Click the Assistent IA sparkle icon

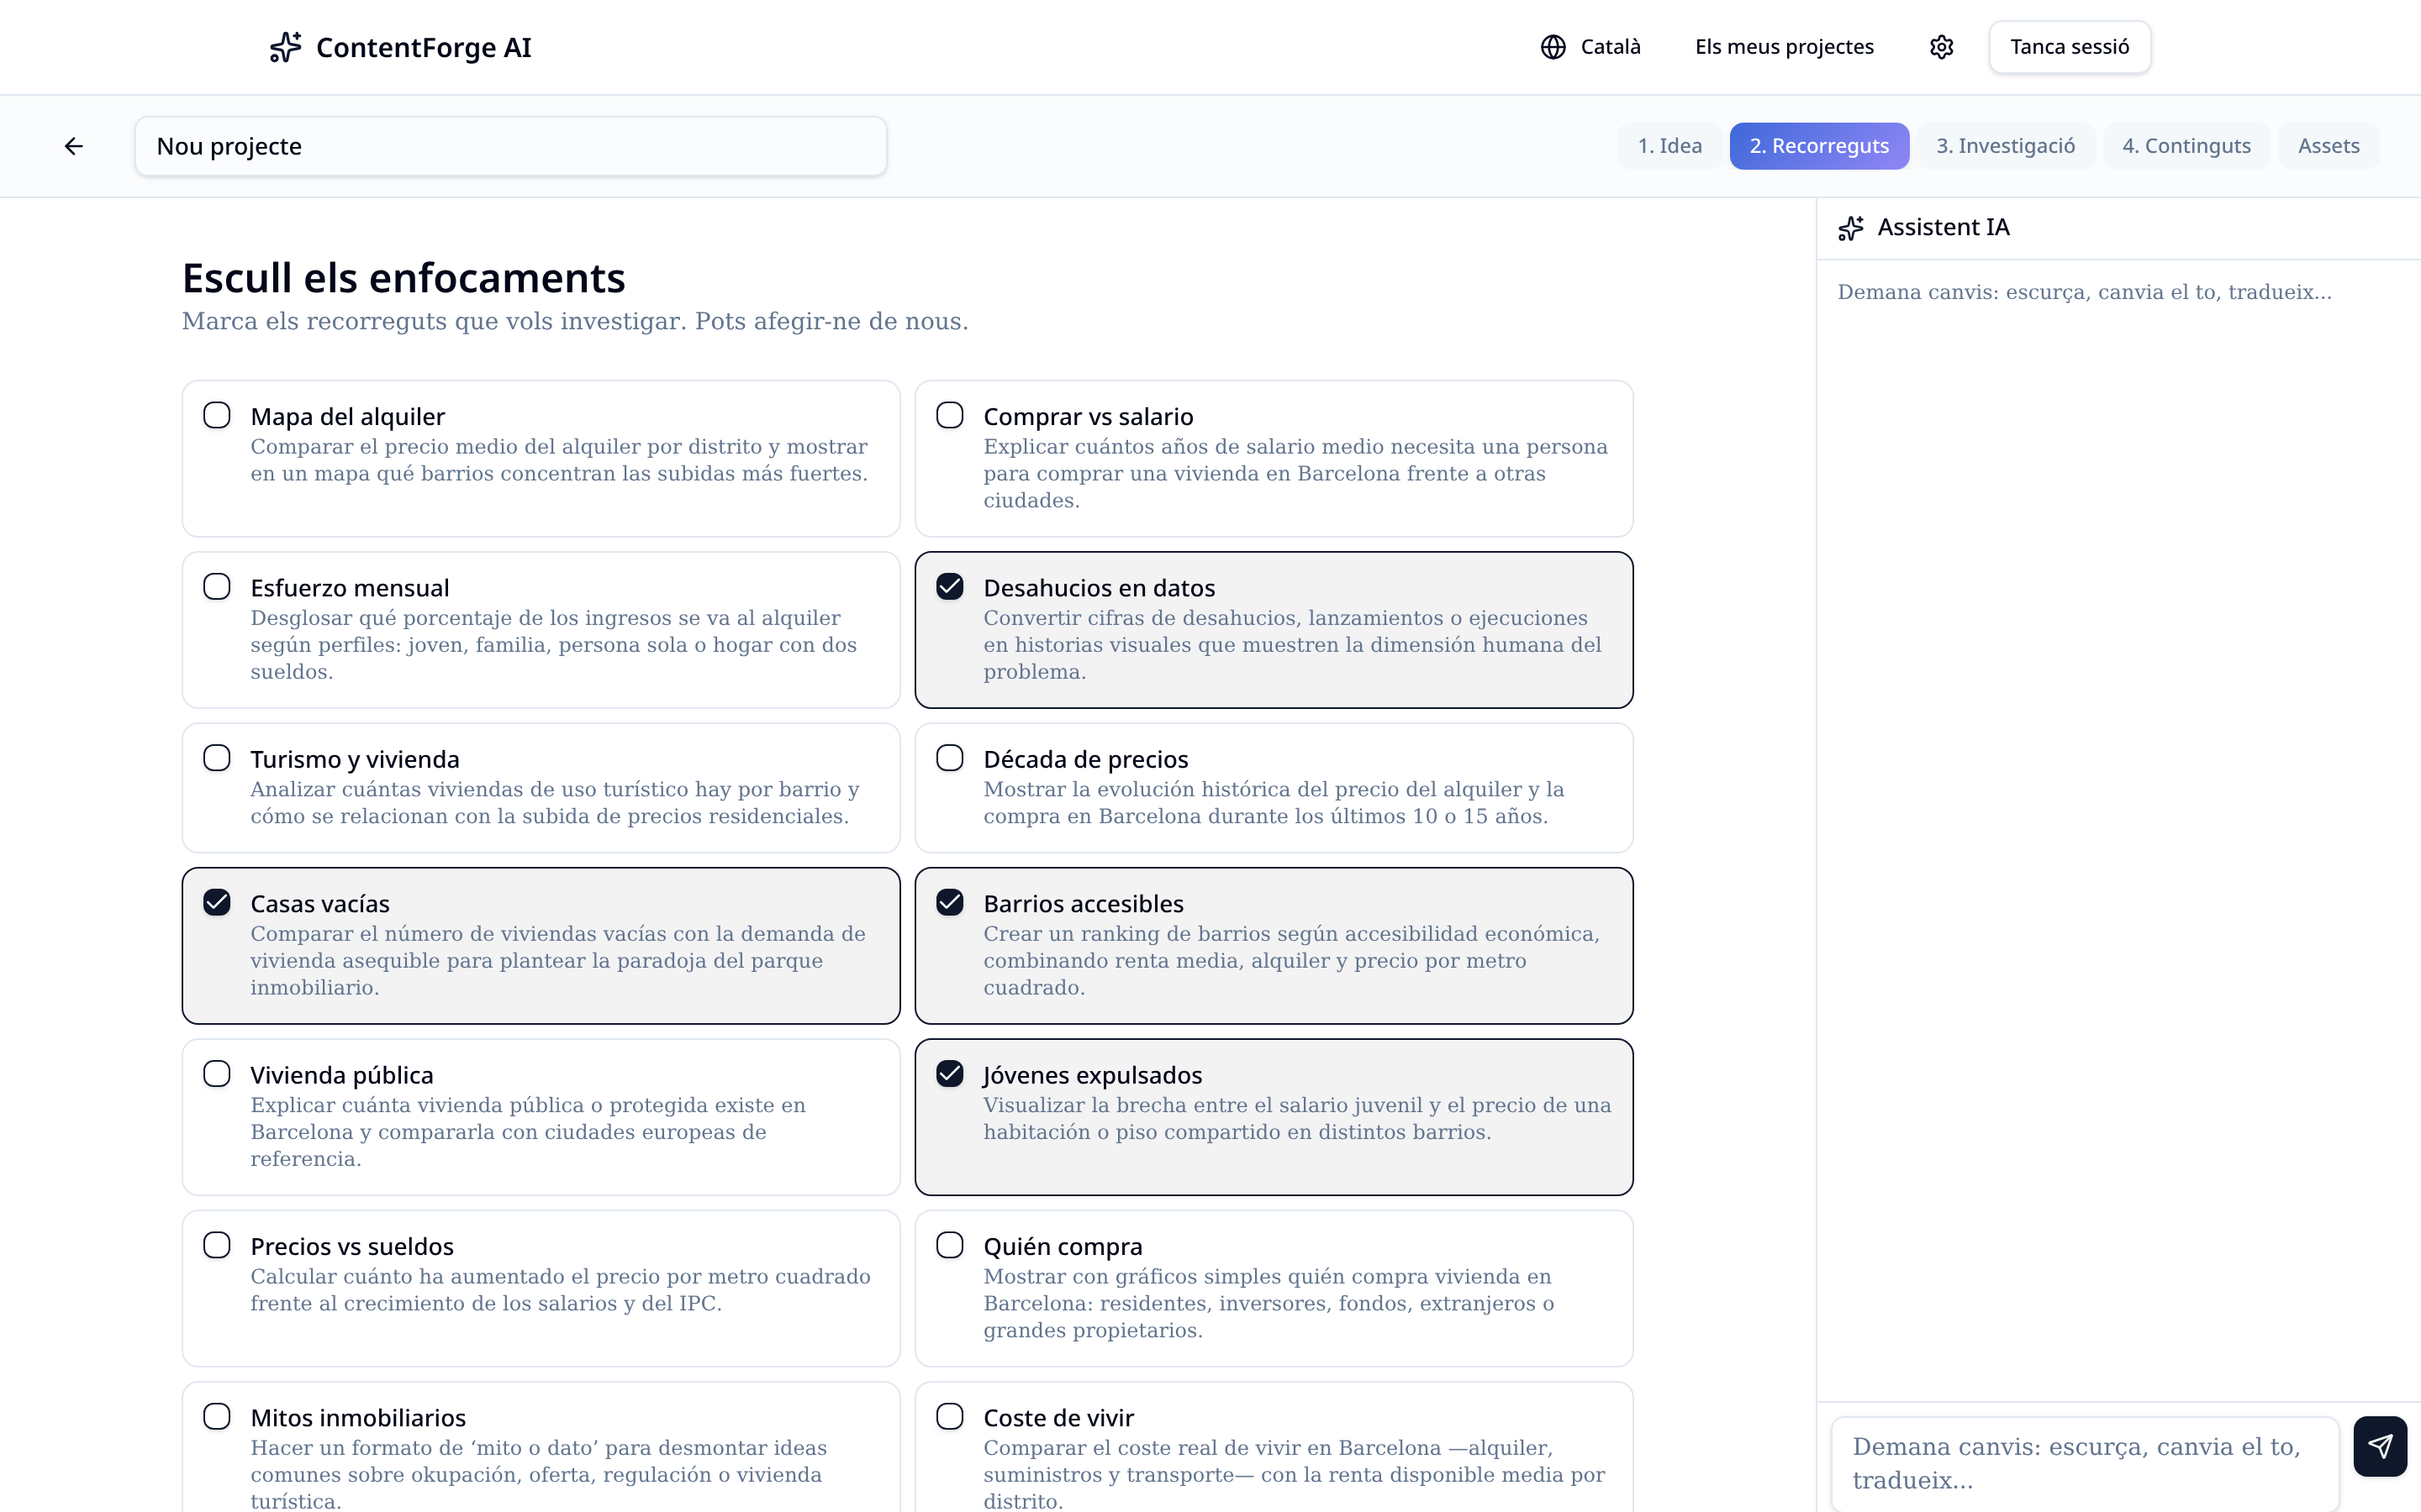(1851, 228)
